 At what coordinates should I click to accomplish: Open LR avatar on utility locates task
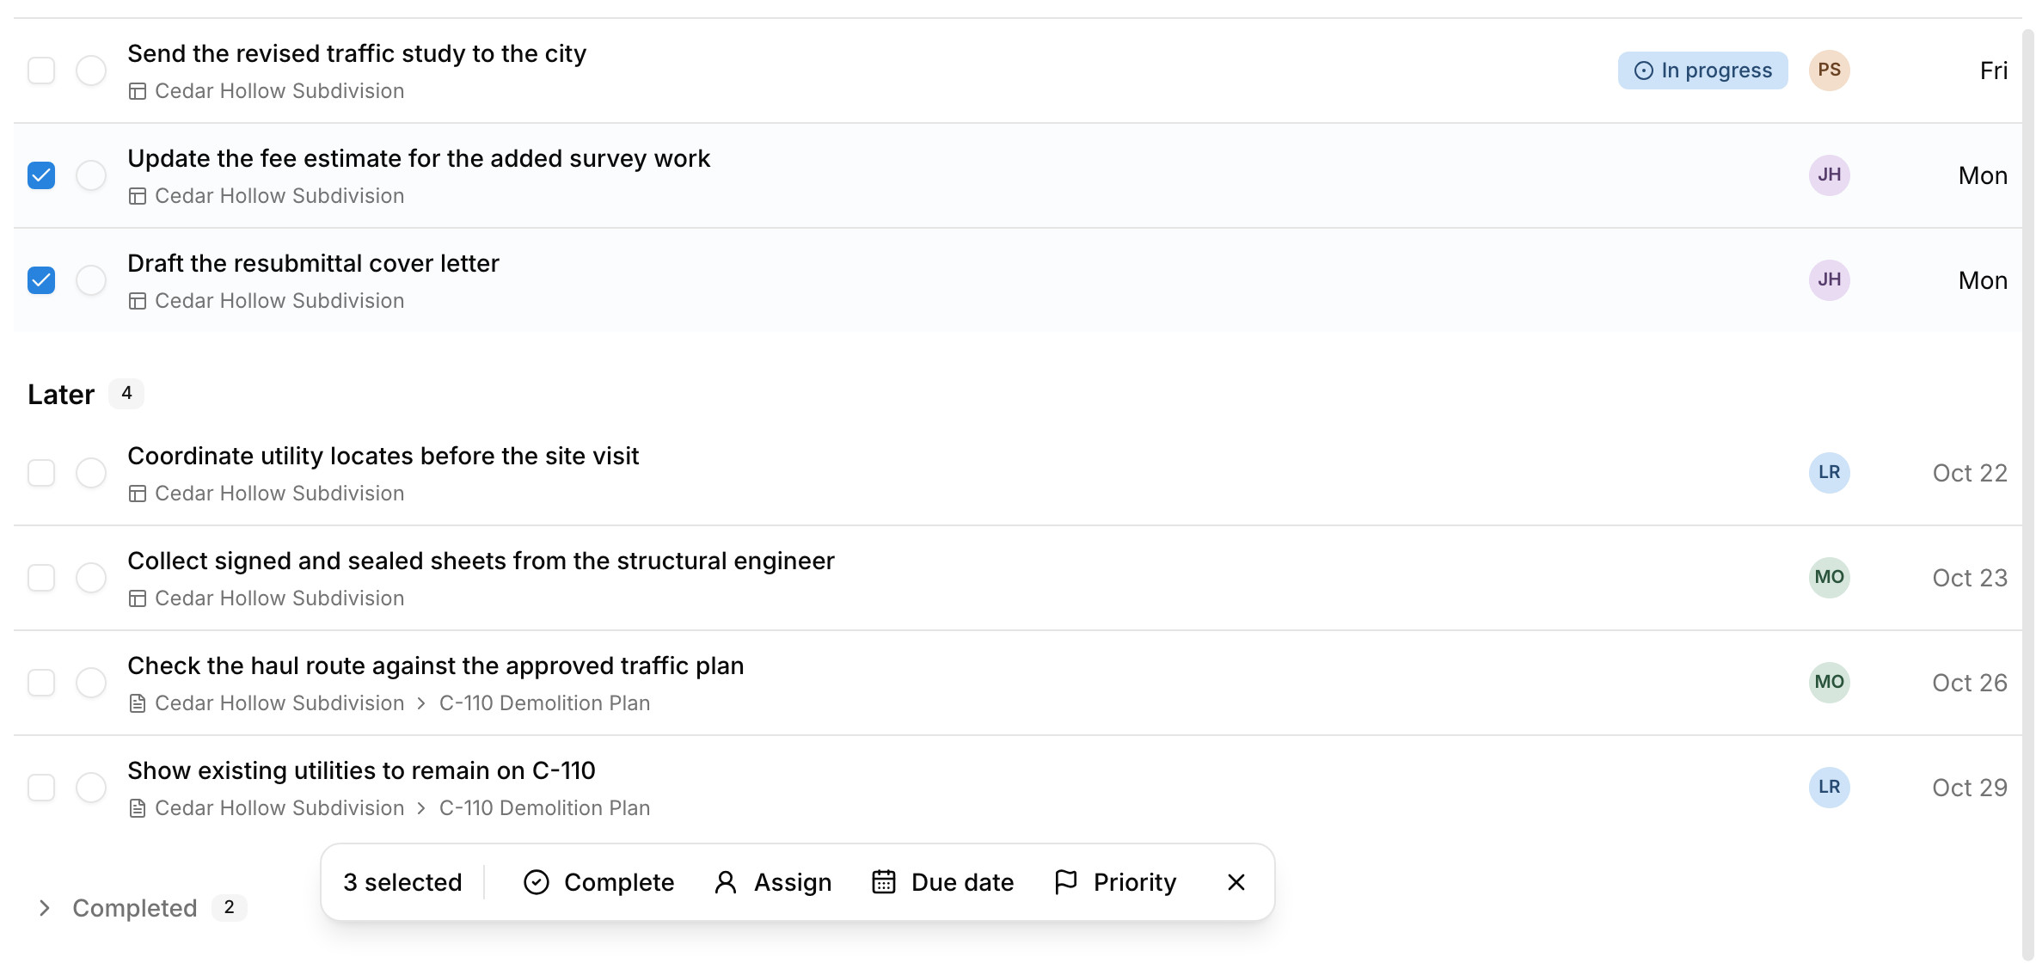1830,473
